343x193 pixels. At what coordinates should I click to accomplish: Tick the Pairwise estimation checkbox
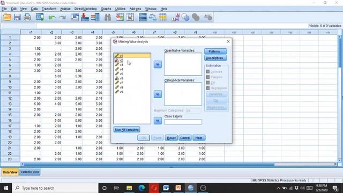click(208, 77)
